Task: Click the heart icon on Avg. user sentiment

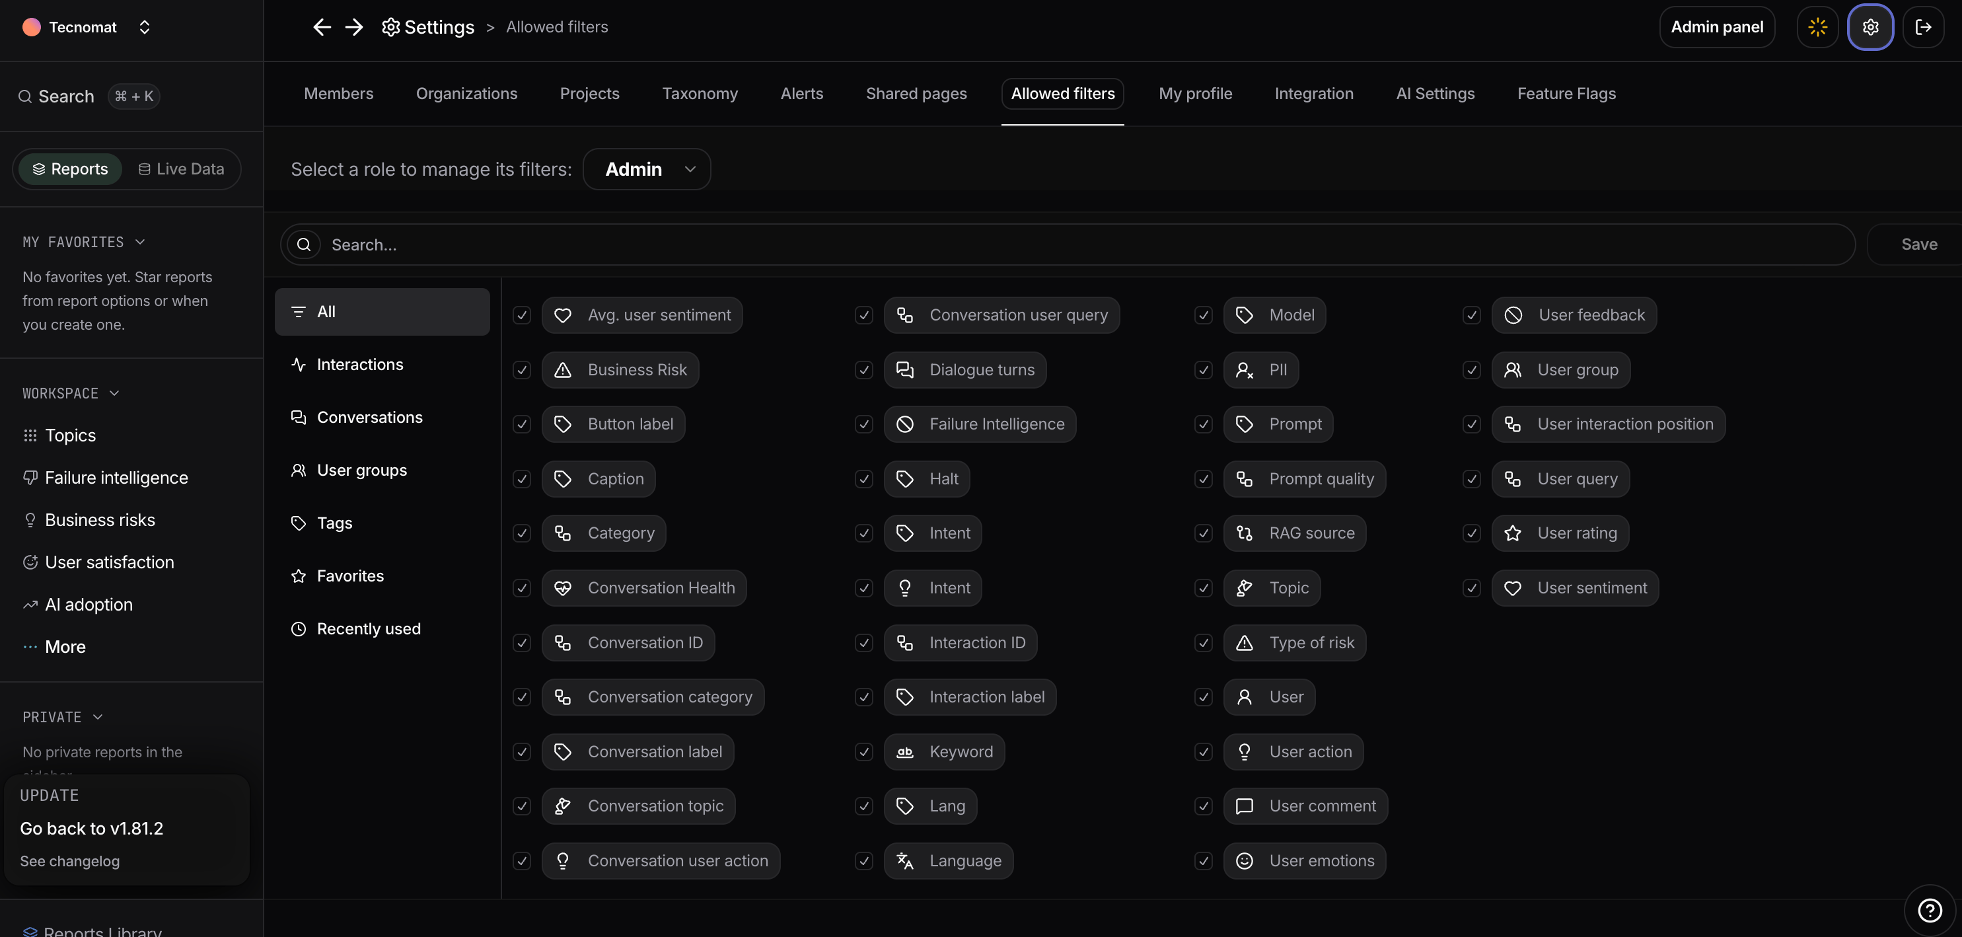Action: click(563, 315)
